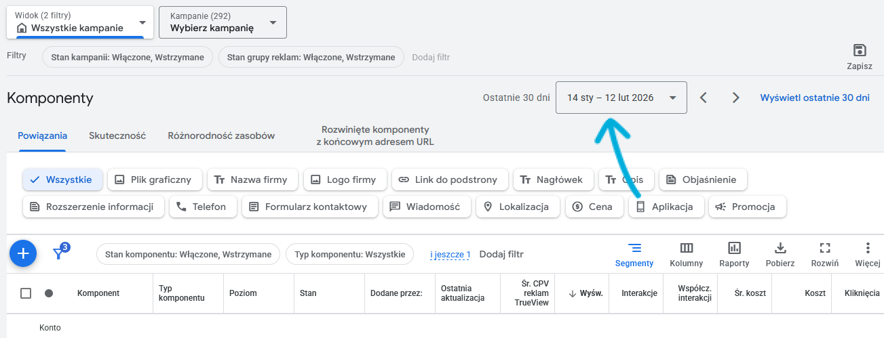Open the date range 14 sty – 12 lut 2026 picker
This screenshot has height=338, width=884.
coord(621,98)
